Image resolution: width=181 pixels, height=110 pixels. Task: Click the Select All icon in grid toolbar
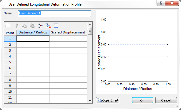pyautogui.click(x=8, y=26)
